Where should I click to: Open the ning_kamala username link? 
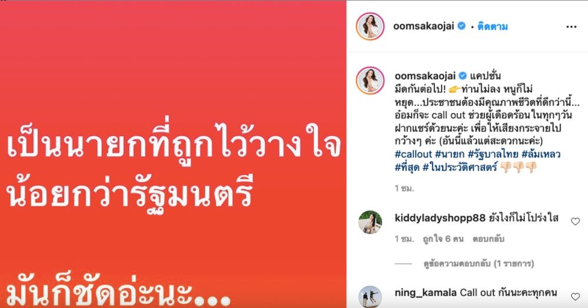coord(426,293)
